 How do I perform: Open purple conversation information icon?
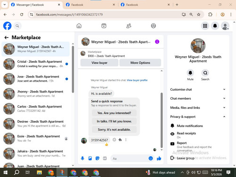[157, 42]
